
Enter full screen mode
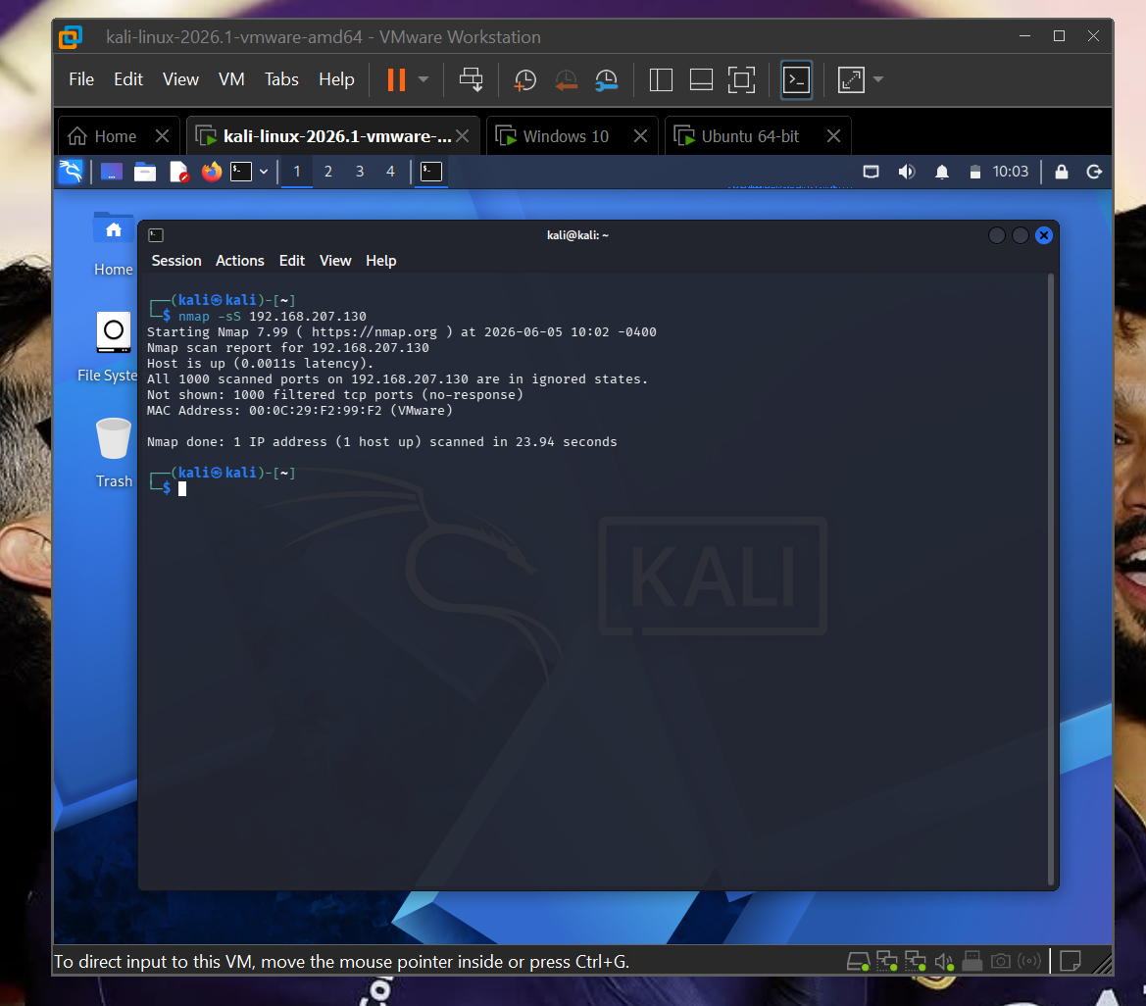(x=741, y=79)
